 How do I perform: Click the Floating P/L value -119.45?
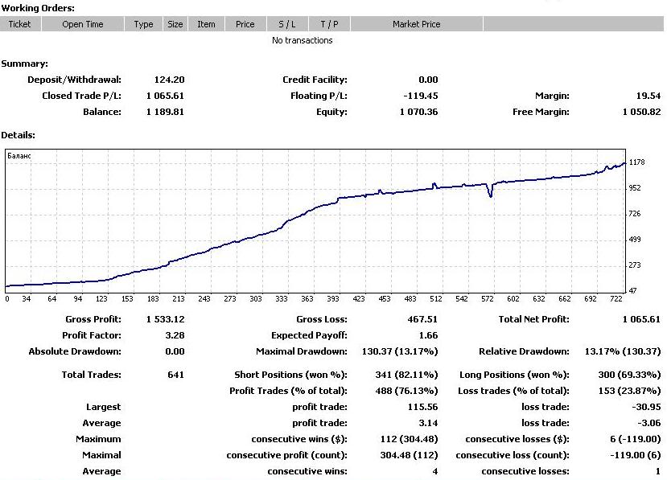point(420,96)
